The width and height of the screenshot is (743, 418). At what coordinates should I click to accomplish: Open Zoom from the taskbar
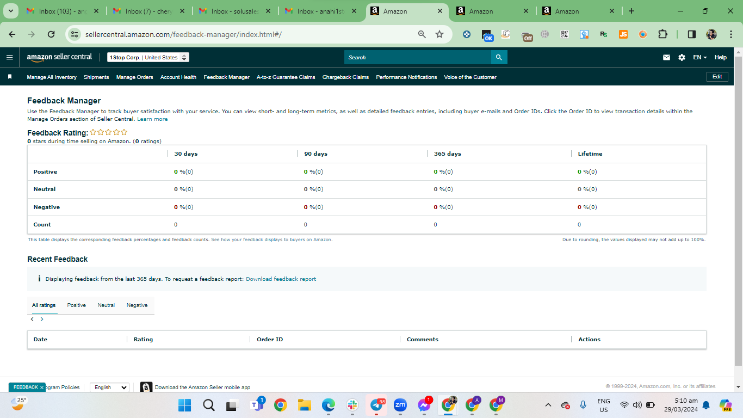tap(400, 405)
